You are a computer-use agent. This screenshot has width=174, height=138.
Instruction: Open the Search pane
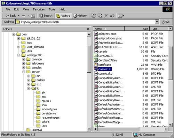[x=46, y=16]
